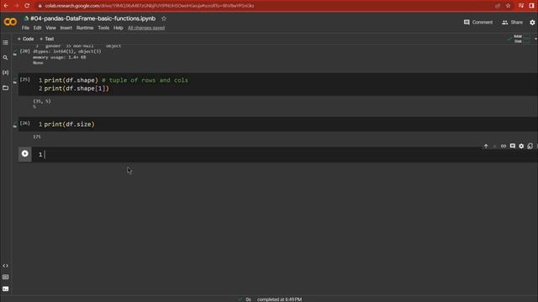
Task: Open the Help menu
Action: click(x=118, y=28)
